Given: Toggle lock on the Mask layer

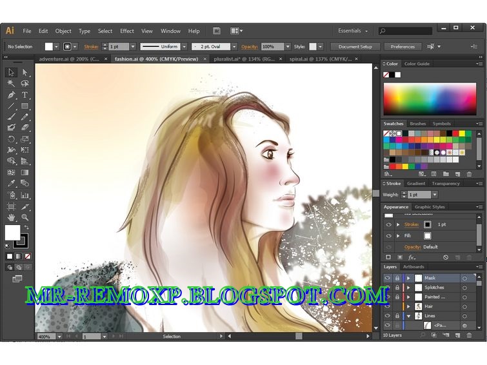Looking at the screenshot, I should coord(397,278).
